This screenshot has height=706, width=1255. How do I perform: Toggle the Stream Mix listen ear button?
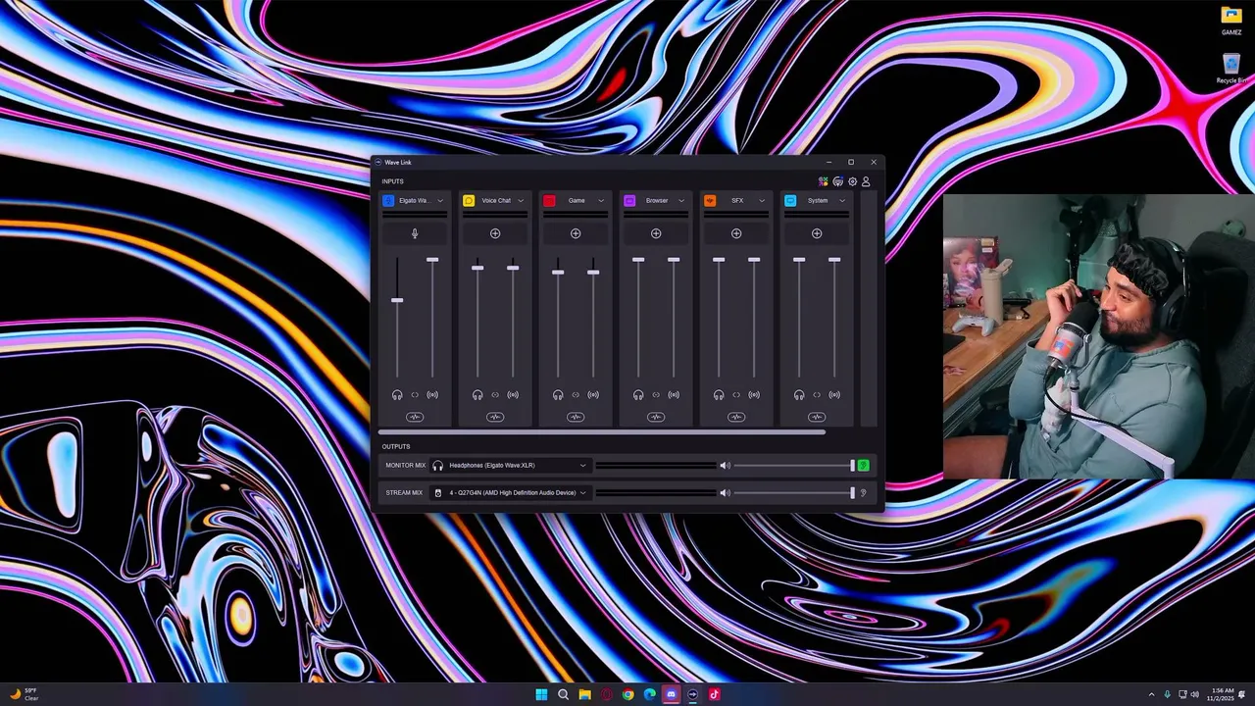click(x=863, y=492)
